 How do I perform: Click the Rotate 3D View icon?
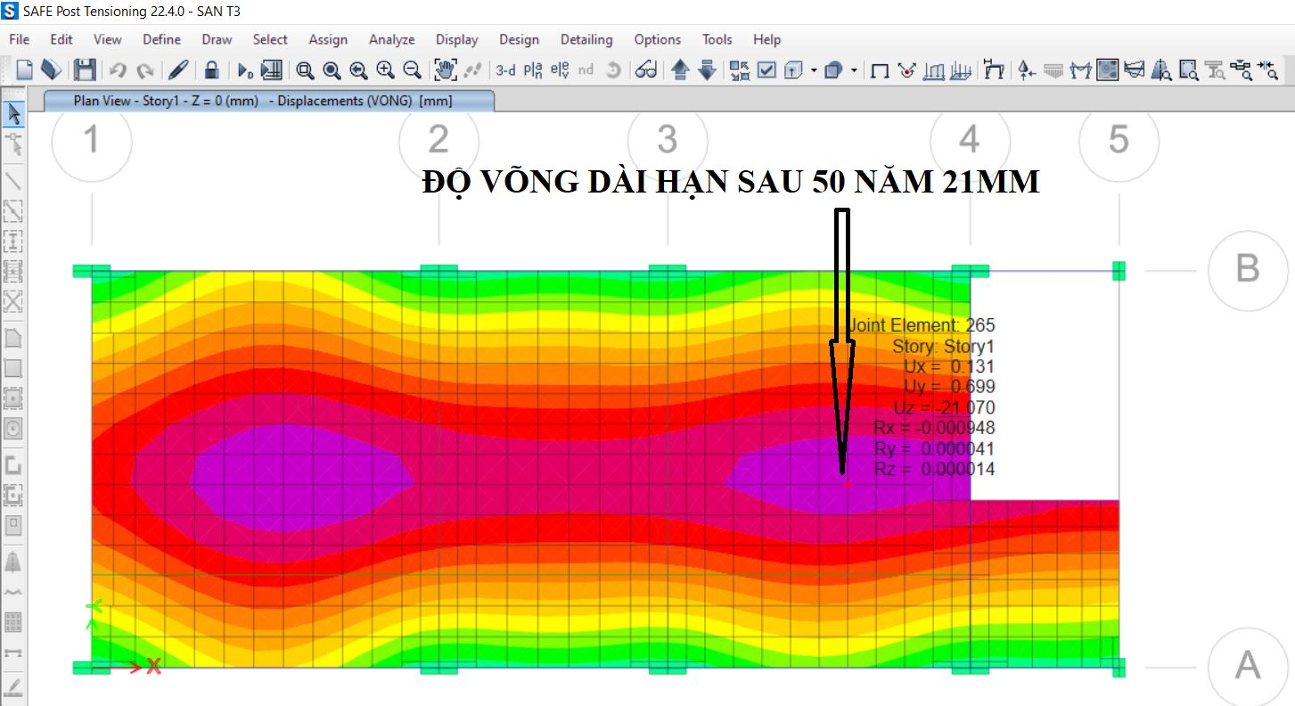[x=613, y=70]
